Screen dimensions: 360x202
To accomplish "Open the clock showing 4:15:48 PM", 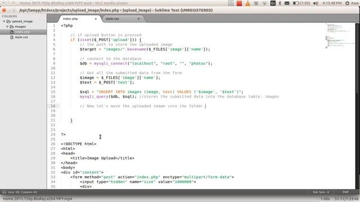I will pyautogui.click(x=332, y=3).
